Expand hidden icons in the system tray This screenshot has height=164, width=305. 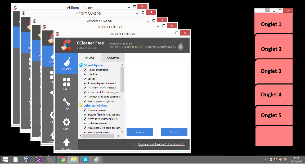click(x=266, y=159)
